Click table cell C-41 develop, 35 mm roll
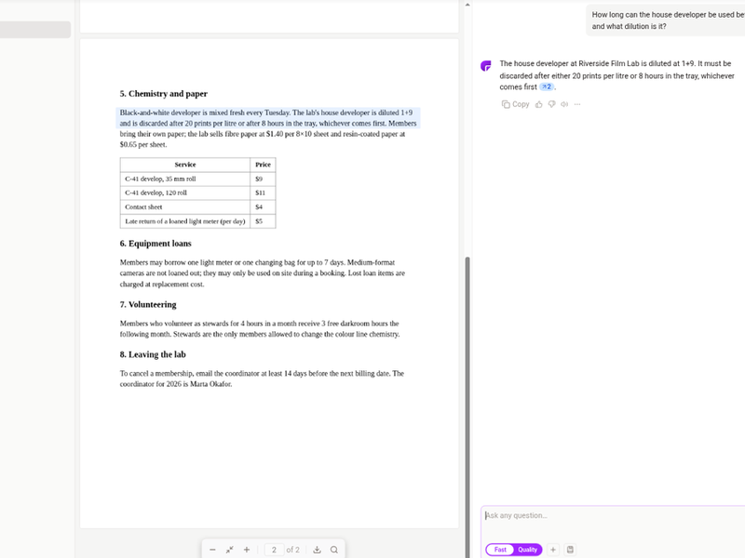The width and height of the screenshot is (745, 558). point(185,179)
